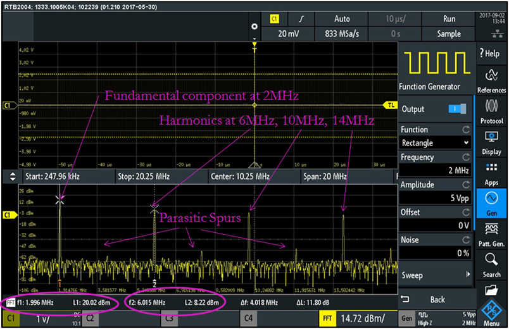The height and width of the screenshot is (329, 509).
Task: Edit the Frequency field showing 2 MHz
Action: tap(436, 171)
